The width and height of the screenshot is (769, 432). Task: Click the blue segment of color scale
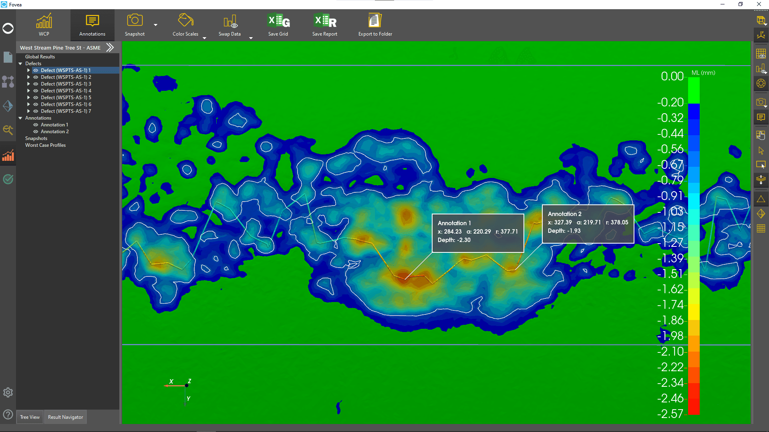tap(694, 112)
